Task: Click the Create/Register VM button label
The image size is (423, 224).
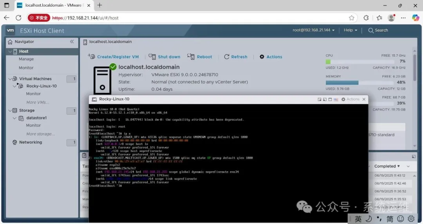Action: pyautogui.click(x=118, y=57)
